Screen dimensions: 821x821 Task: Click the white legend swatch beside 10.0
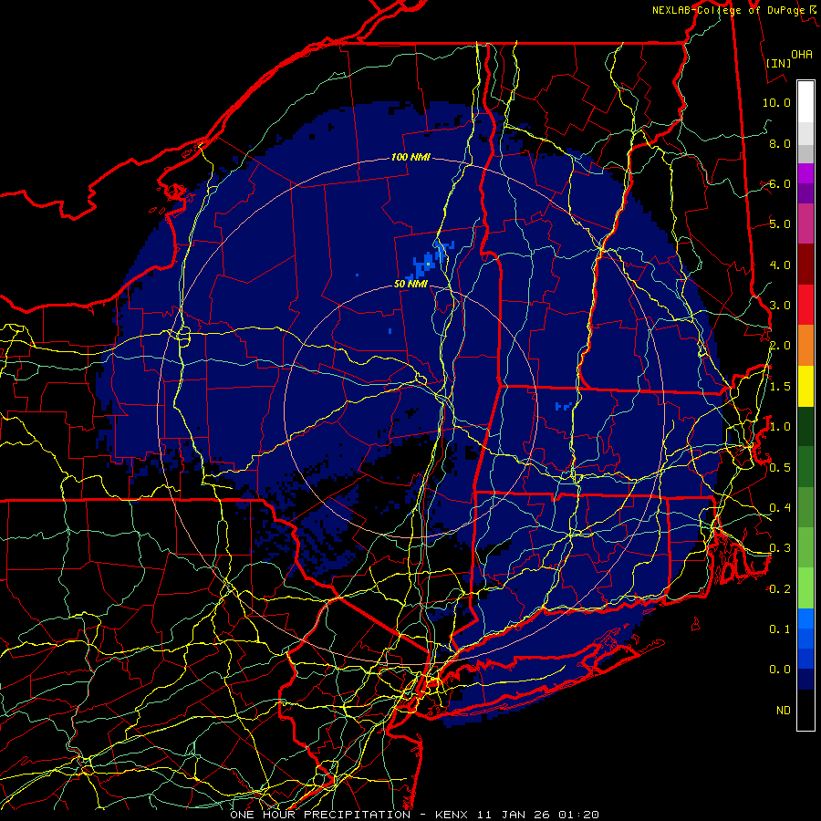pyautogui.click(x=805, y=102)
